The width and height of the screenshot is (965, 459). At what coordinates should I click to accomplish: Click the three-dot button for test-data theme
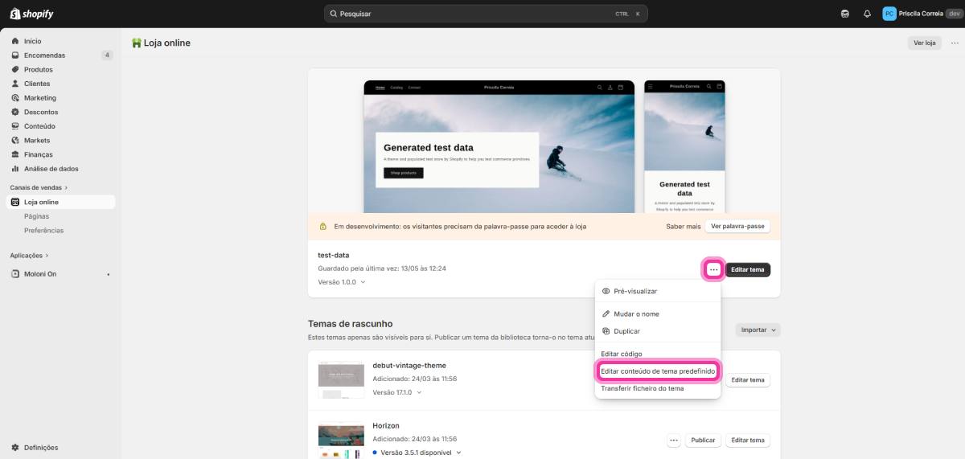coord(714,269)
